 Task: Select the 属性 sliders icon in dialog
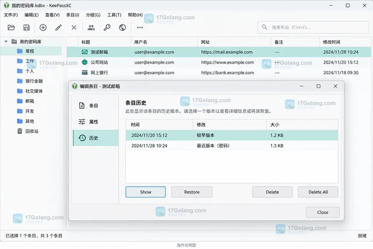click(82, 122)
